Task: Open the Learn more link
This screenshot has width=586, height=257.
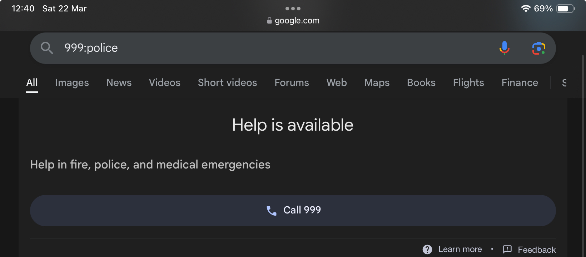Action: point(460,250)
